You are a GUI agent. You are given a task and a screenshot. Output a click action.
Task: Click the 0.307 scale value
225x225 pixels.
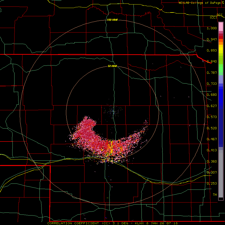pyautogui.click(x=212, y=172)
